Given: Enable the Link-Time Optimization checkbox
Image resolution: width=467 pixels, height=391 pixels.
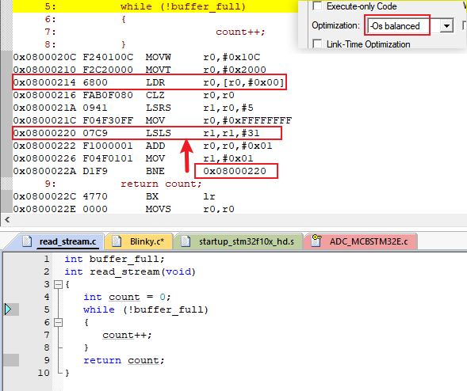Looking at the screenshot, I should tap(317, 44).
